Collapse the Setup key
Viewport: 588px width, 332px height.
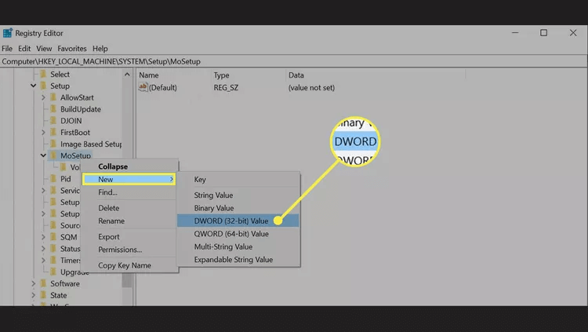click(34, 86)
